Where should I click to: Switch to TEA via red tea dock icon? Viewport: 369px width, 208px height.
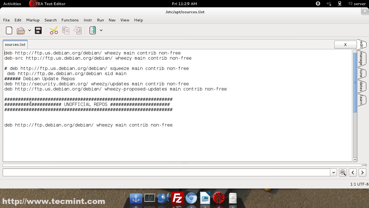[219, 199]
